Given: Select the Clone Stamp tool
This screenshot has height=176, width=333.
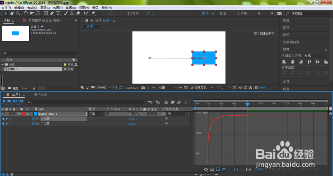Looking at the screenshot, I should click(72, 13).
